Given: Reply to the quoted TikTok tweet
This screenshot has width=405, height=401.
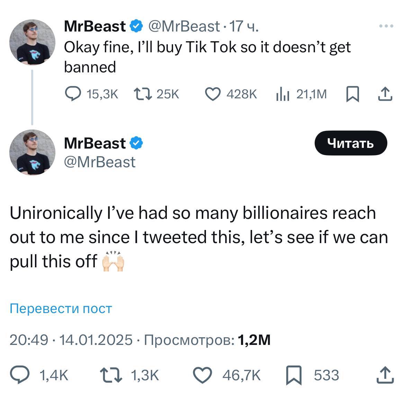Looking at the screenshot, I should click(x=73, y=94).
